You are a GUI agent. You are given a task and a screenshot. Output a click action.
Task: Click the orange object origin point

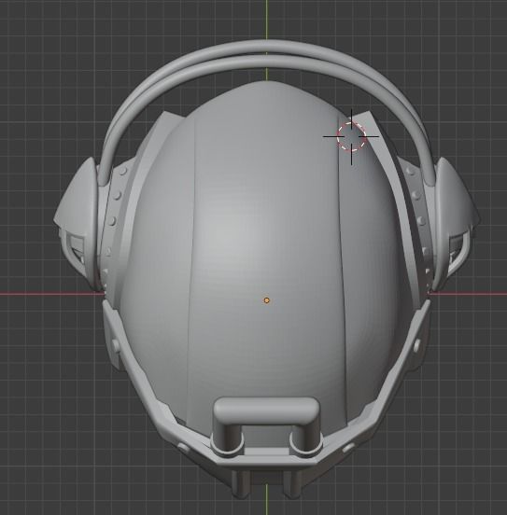coord(267,300)
